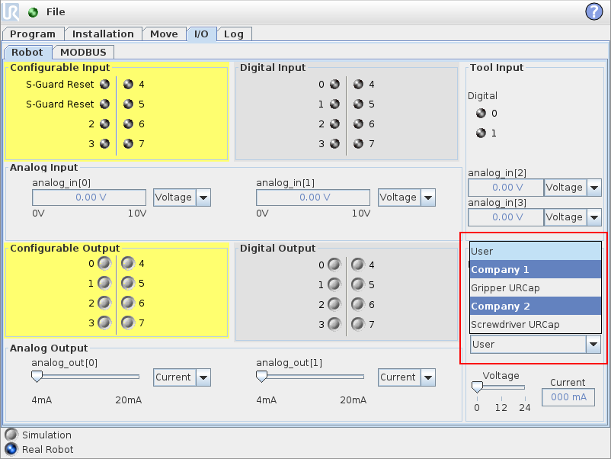Open the MODBUS tab

tap(84, 52)
